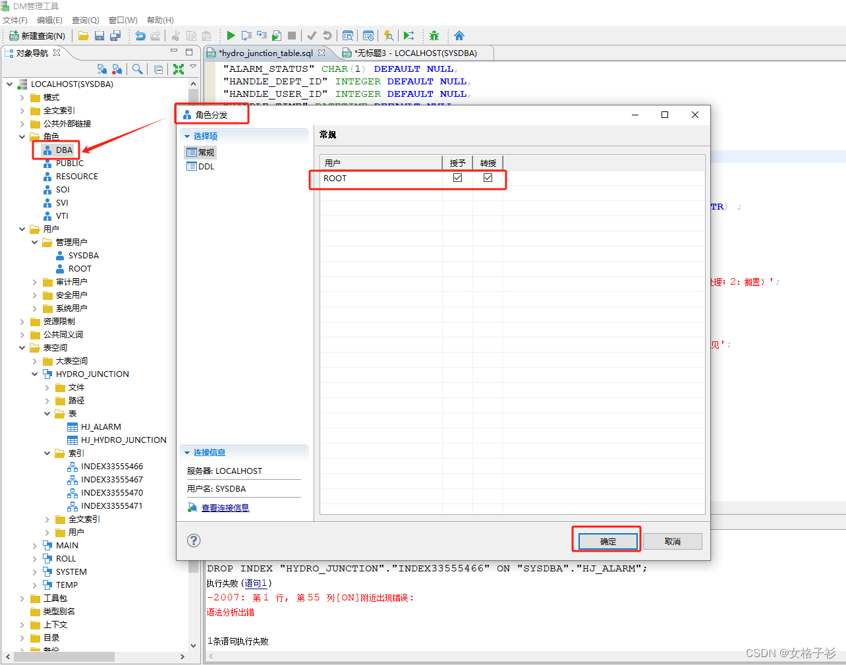Select the ROOT user in tree

click(74, 269)
